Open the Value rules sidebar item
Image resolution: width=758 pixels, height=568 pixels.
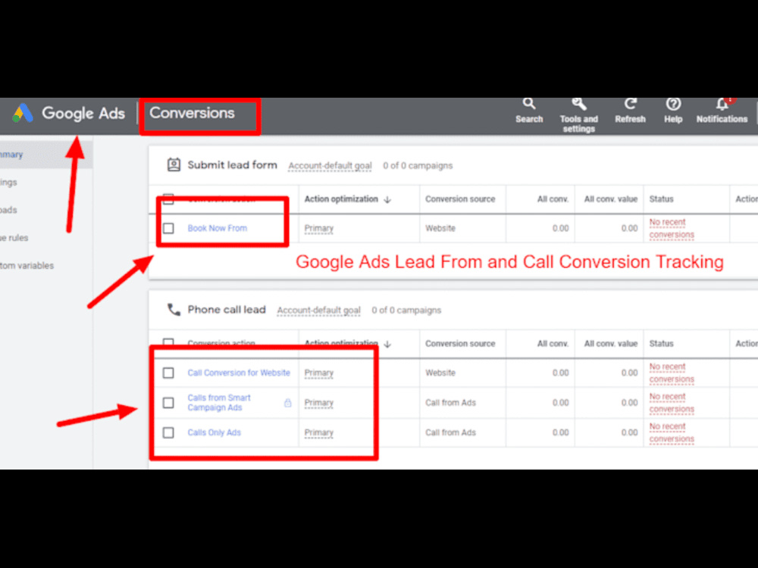click(14, 238)
